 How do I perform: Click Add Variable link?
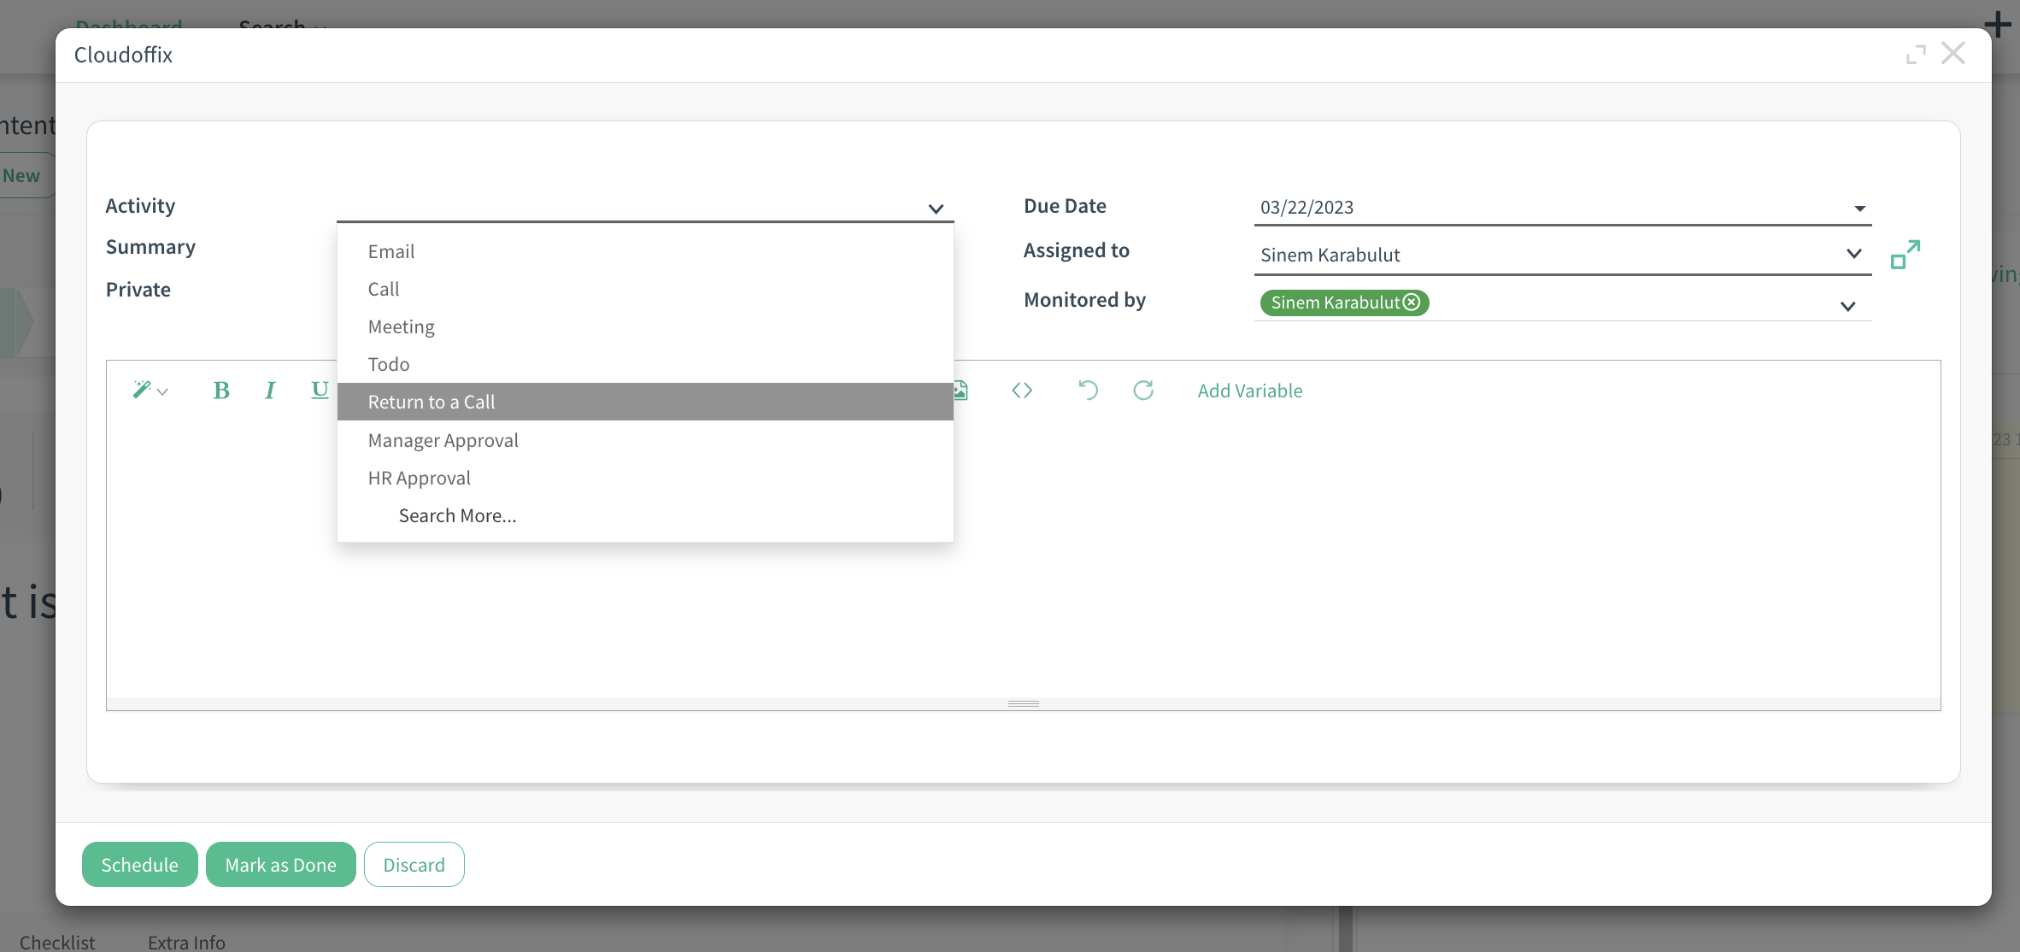point(1250,391)
